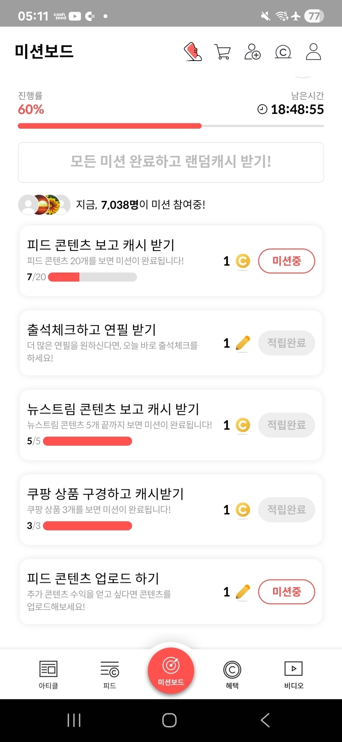
Task: Tap the invite friend icon
Action: pyautogui.click(x=252, y=52)
